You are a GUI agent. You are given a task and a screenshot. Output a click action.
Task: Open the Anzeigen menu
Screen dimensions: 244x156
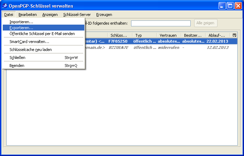[x=50, y=15]
